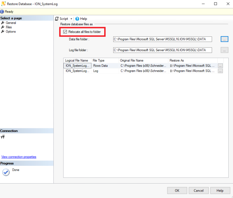Open View connection properties link
Viewport: 233px width, 198px height.
[x=19, y=157]
